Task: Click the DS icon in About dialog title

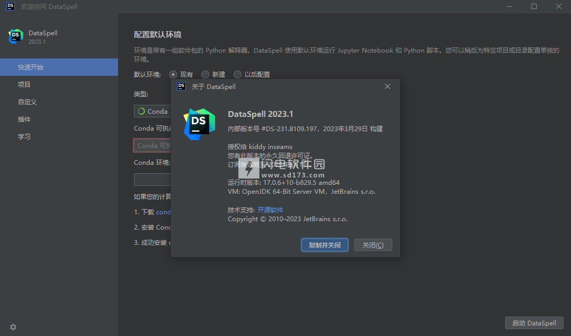Action: click(x=181, y=86)
